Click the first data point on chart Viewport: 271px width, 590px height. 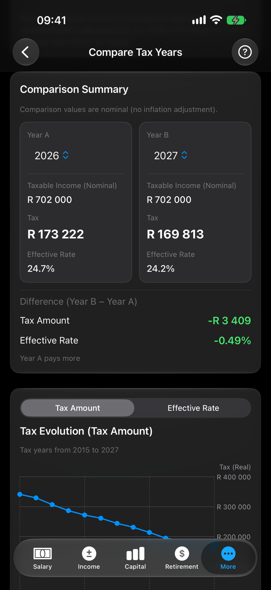(x=20, y=494)
